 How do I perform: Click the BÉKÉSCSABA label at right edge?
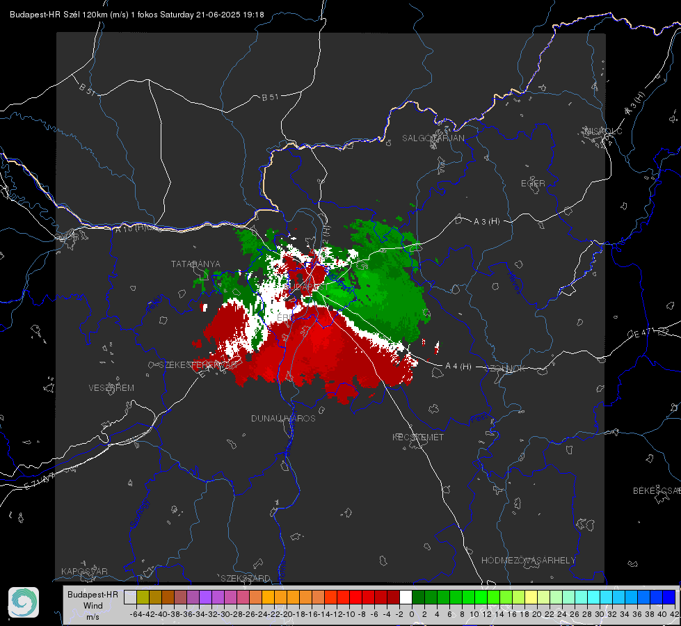[657, 491]
